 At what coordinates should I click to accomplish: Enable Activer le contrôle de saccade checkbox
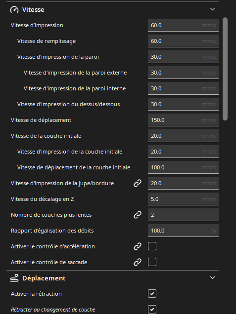tap(152, 262)
